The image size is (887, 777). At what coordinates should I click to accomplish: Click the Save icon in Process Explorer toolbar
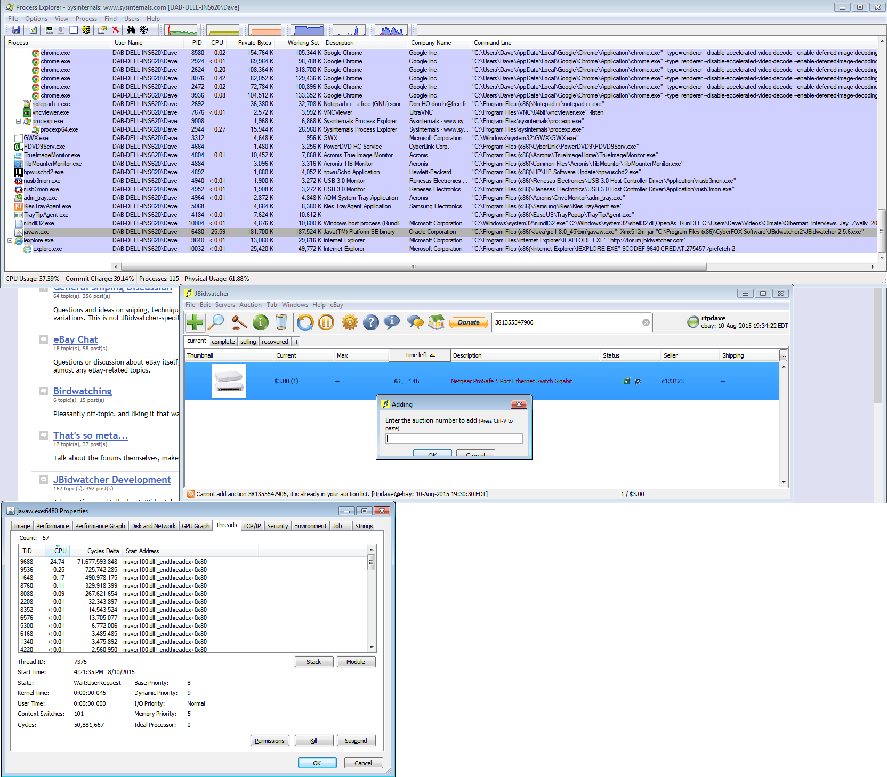click(16, 30)
